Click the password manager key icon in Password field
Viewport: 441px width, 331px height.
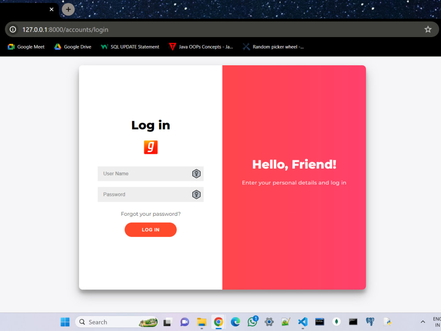point(196,195)
